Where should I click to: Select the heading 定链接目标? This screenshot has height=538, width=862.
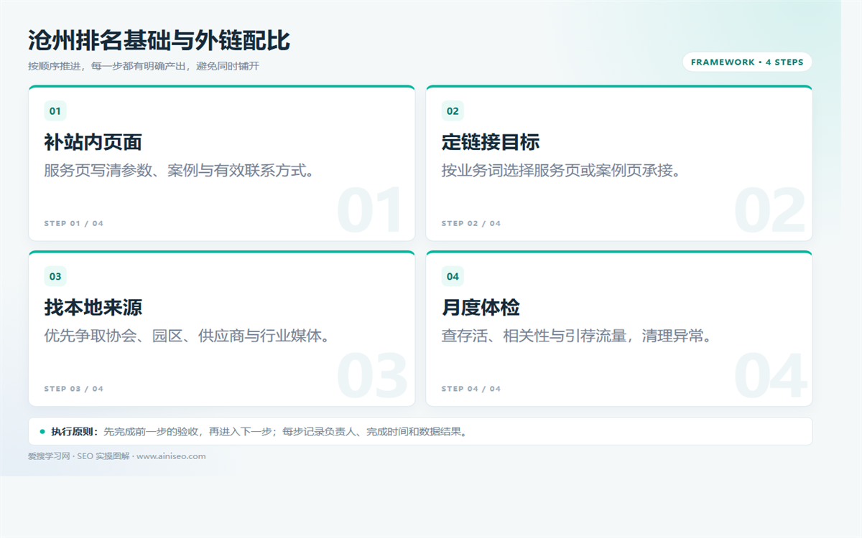pyautogui.click(x=491, y=142)
